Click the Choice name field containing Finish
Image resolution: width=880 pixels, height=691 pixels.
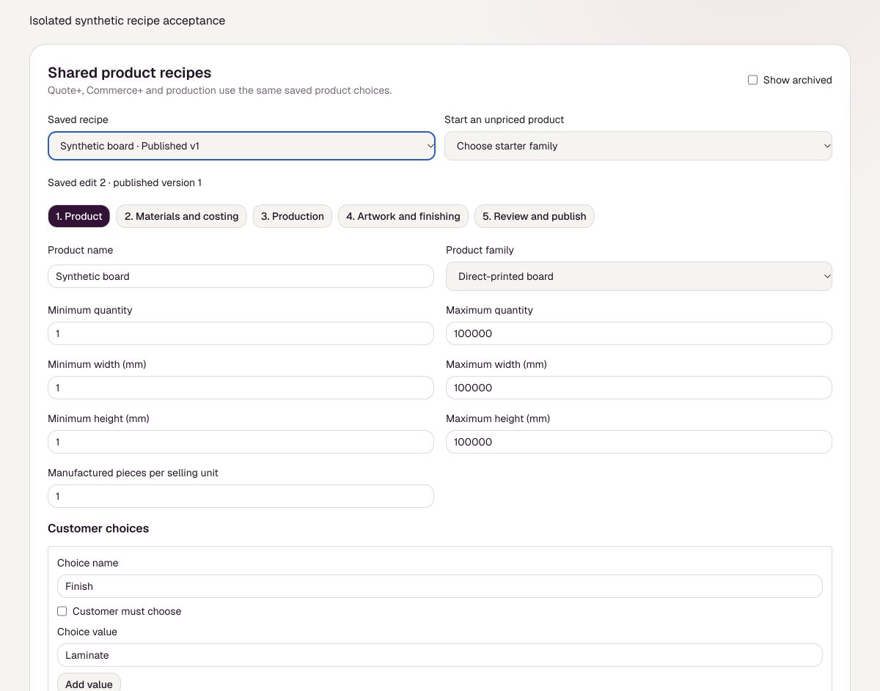click(440, 586)
